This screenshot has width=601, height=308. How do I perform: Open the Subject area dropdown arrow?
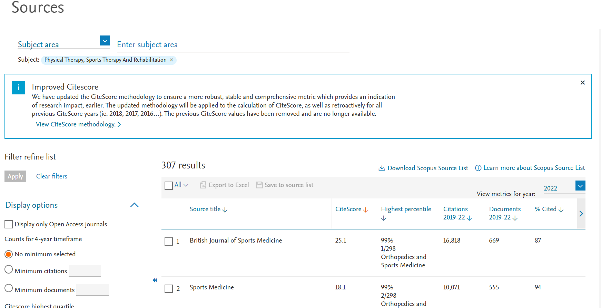(x=105, y=41)
